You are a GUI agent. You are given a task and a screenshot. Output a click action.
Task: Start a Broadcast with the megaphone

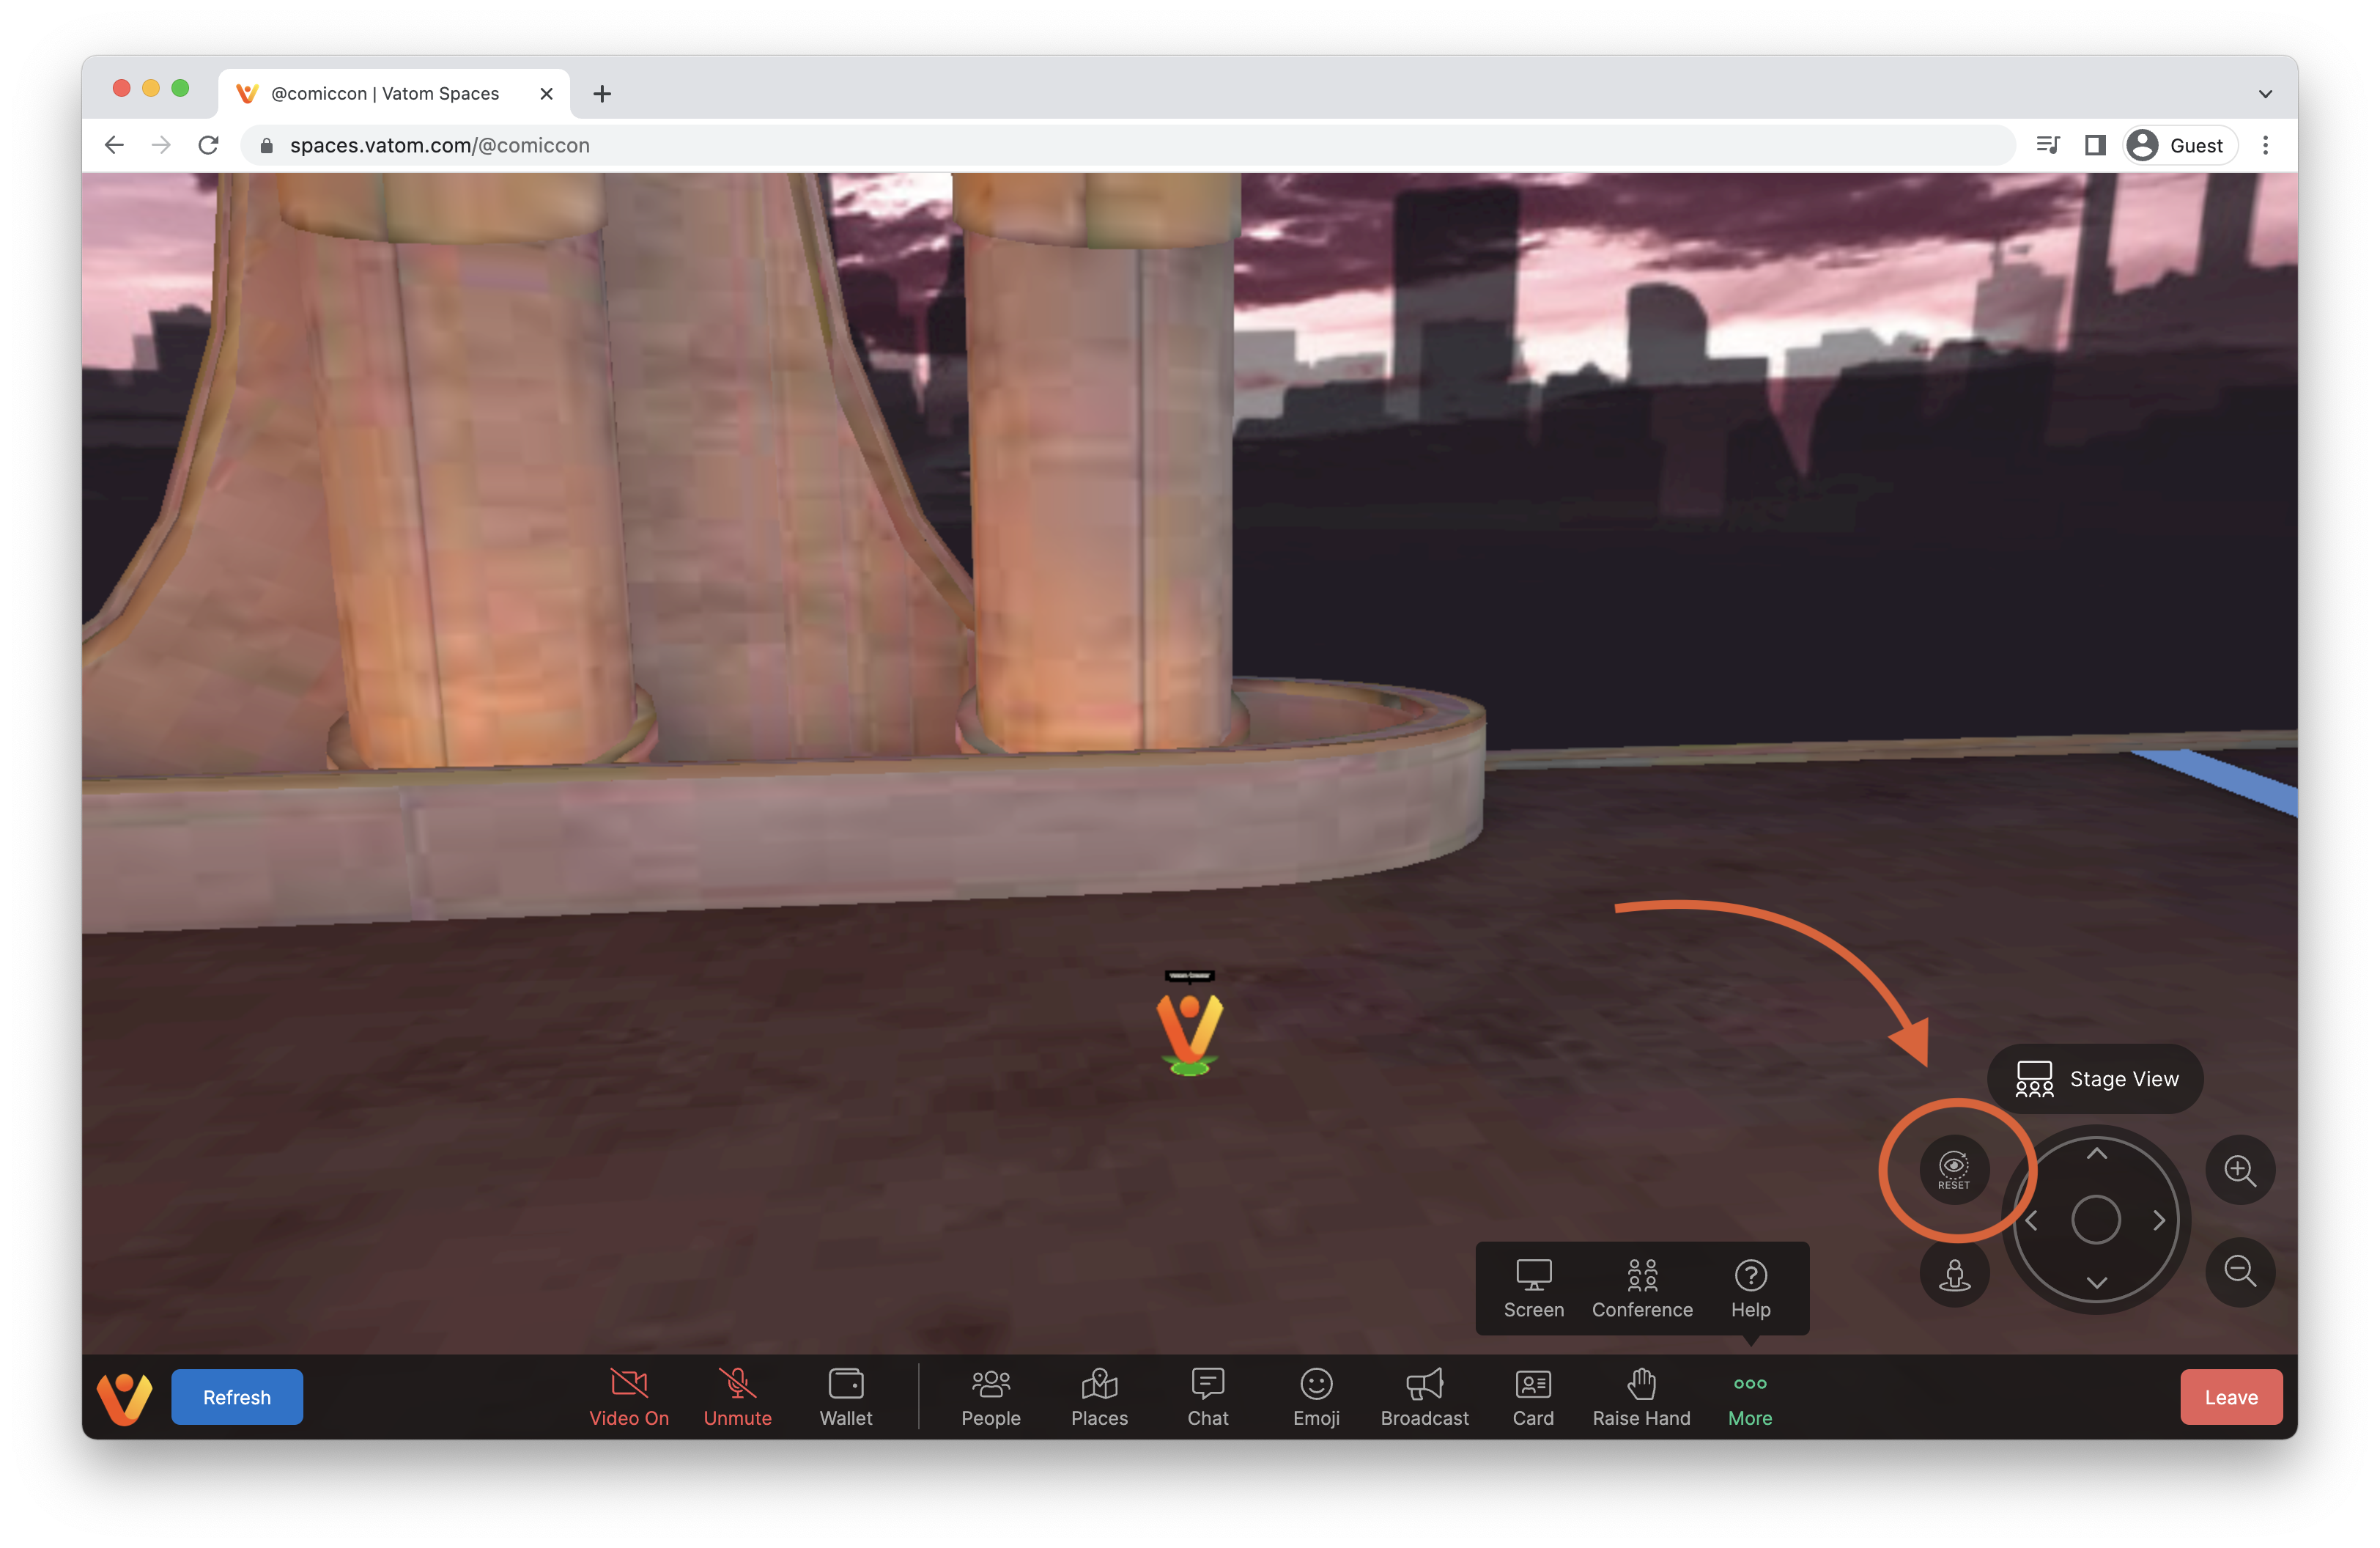click(x=1424, y=1397)
